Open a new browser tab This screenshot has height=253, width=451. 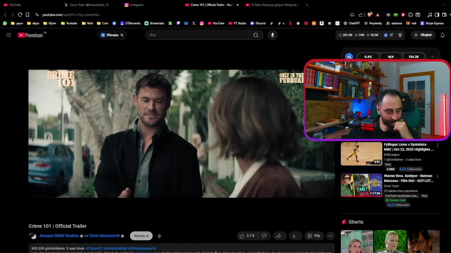pyautogui.click(x=307, y=5)
